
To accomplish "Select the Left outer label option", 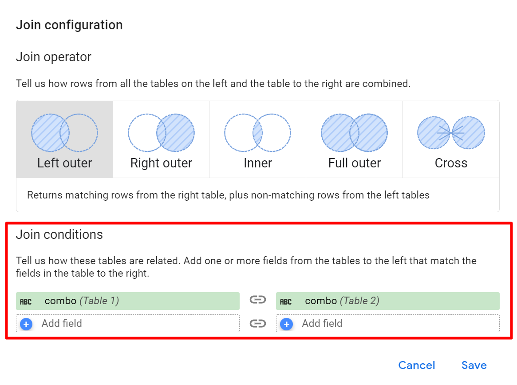I will tap(65, 163).
